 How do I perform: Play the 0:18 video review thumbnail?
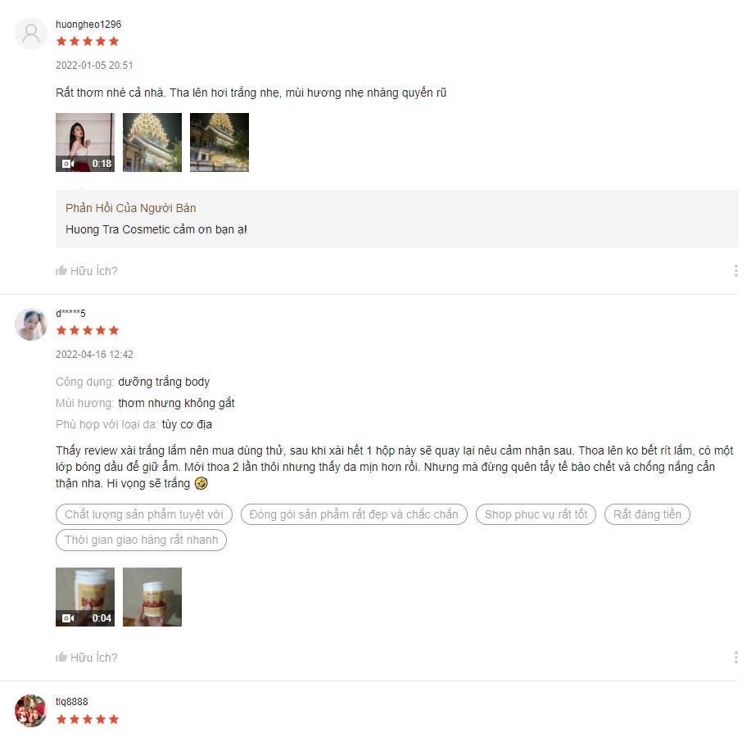coord(85,143)
